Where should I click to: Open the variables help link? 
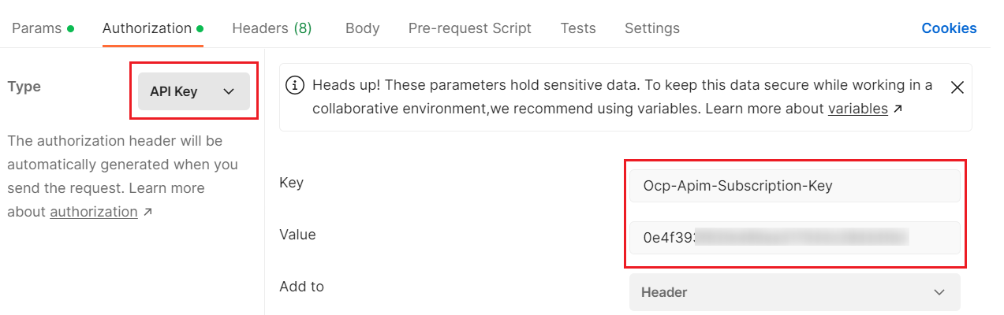[857, 109]
